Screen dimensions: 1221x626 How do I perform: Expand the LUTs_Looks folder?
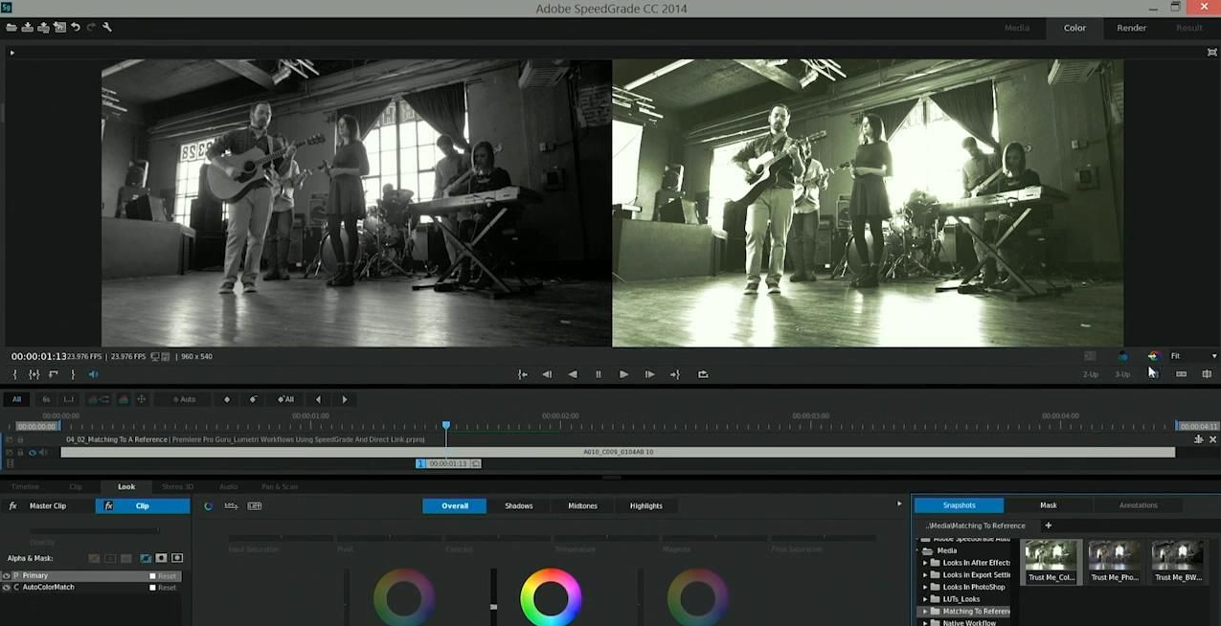(925, 599)
